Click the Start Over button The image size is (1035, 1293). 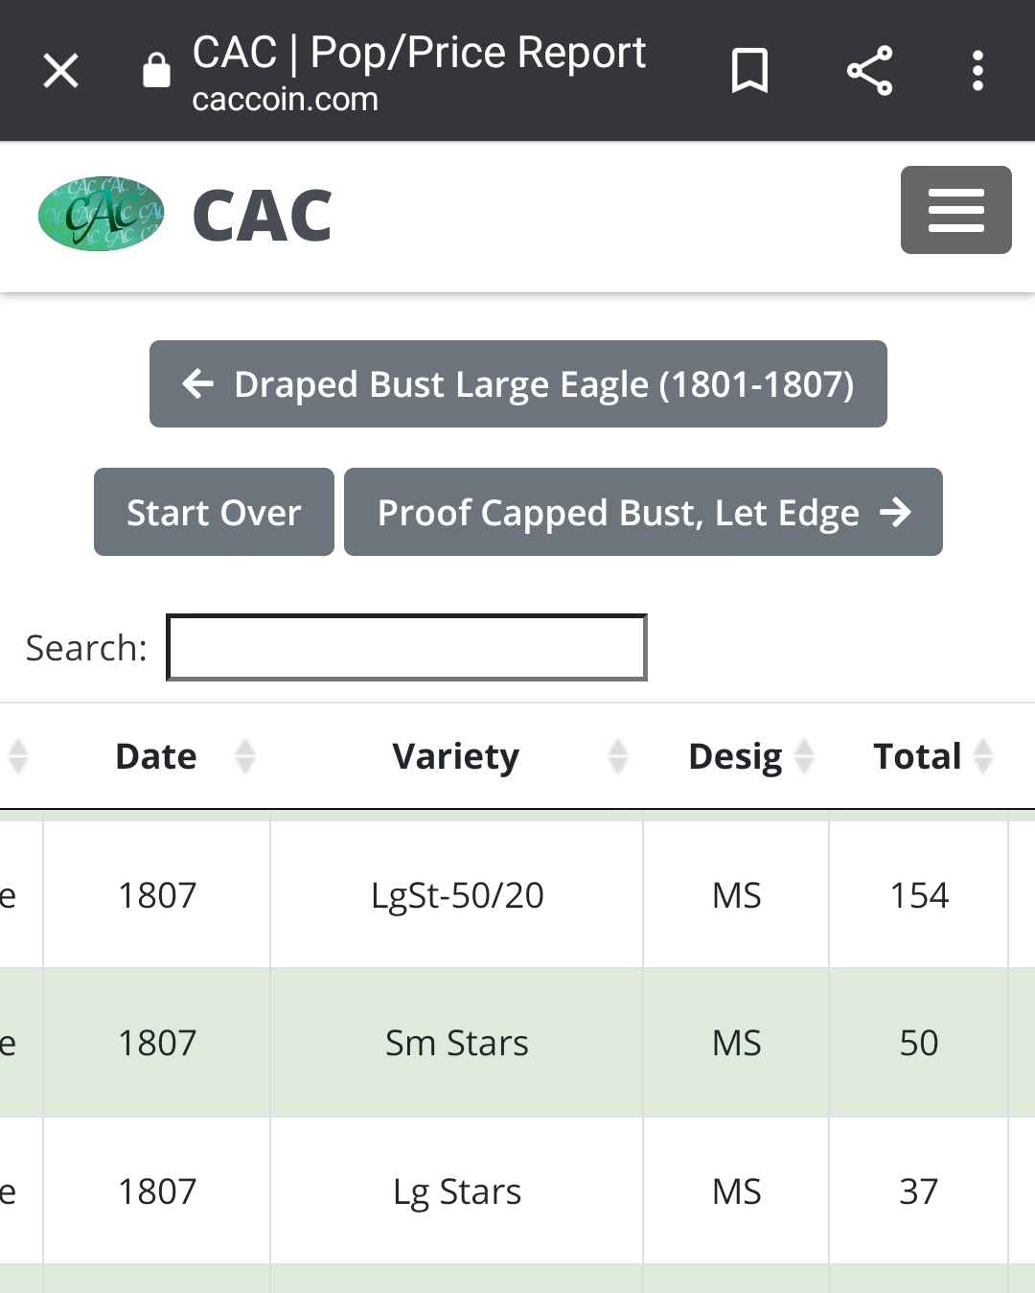214,512
